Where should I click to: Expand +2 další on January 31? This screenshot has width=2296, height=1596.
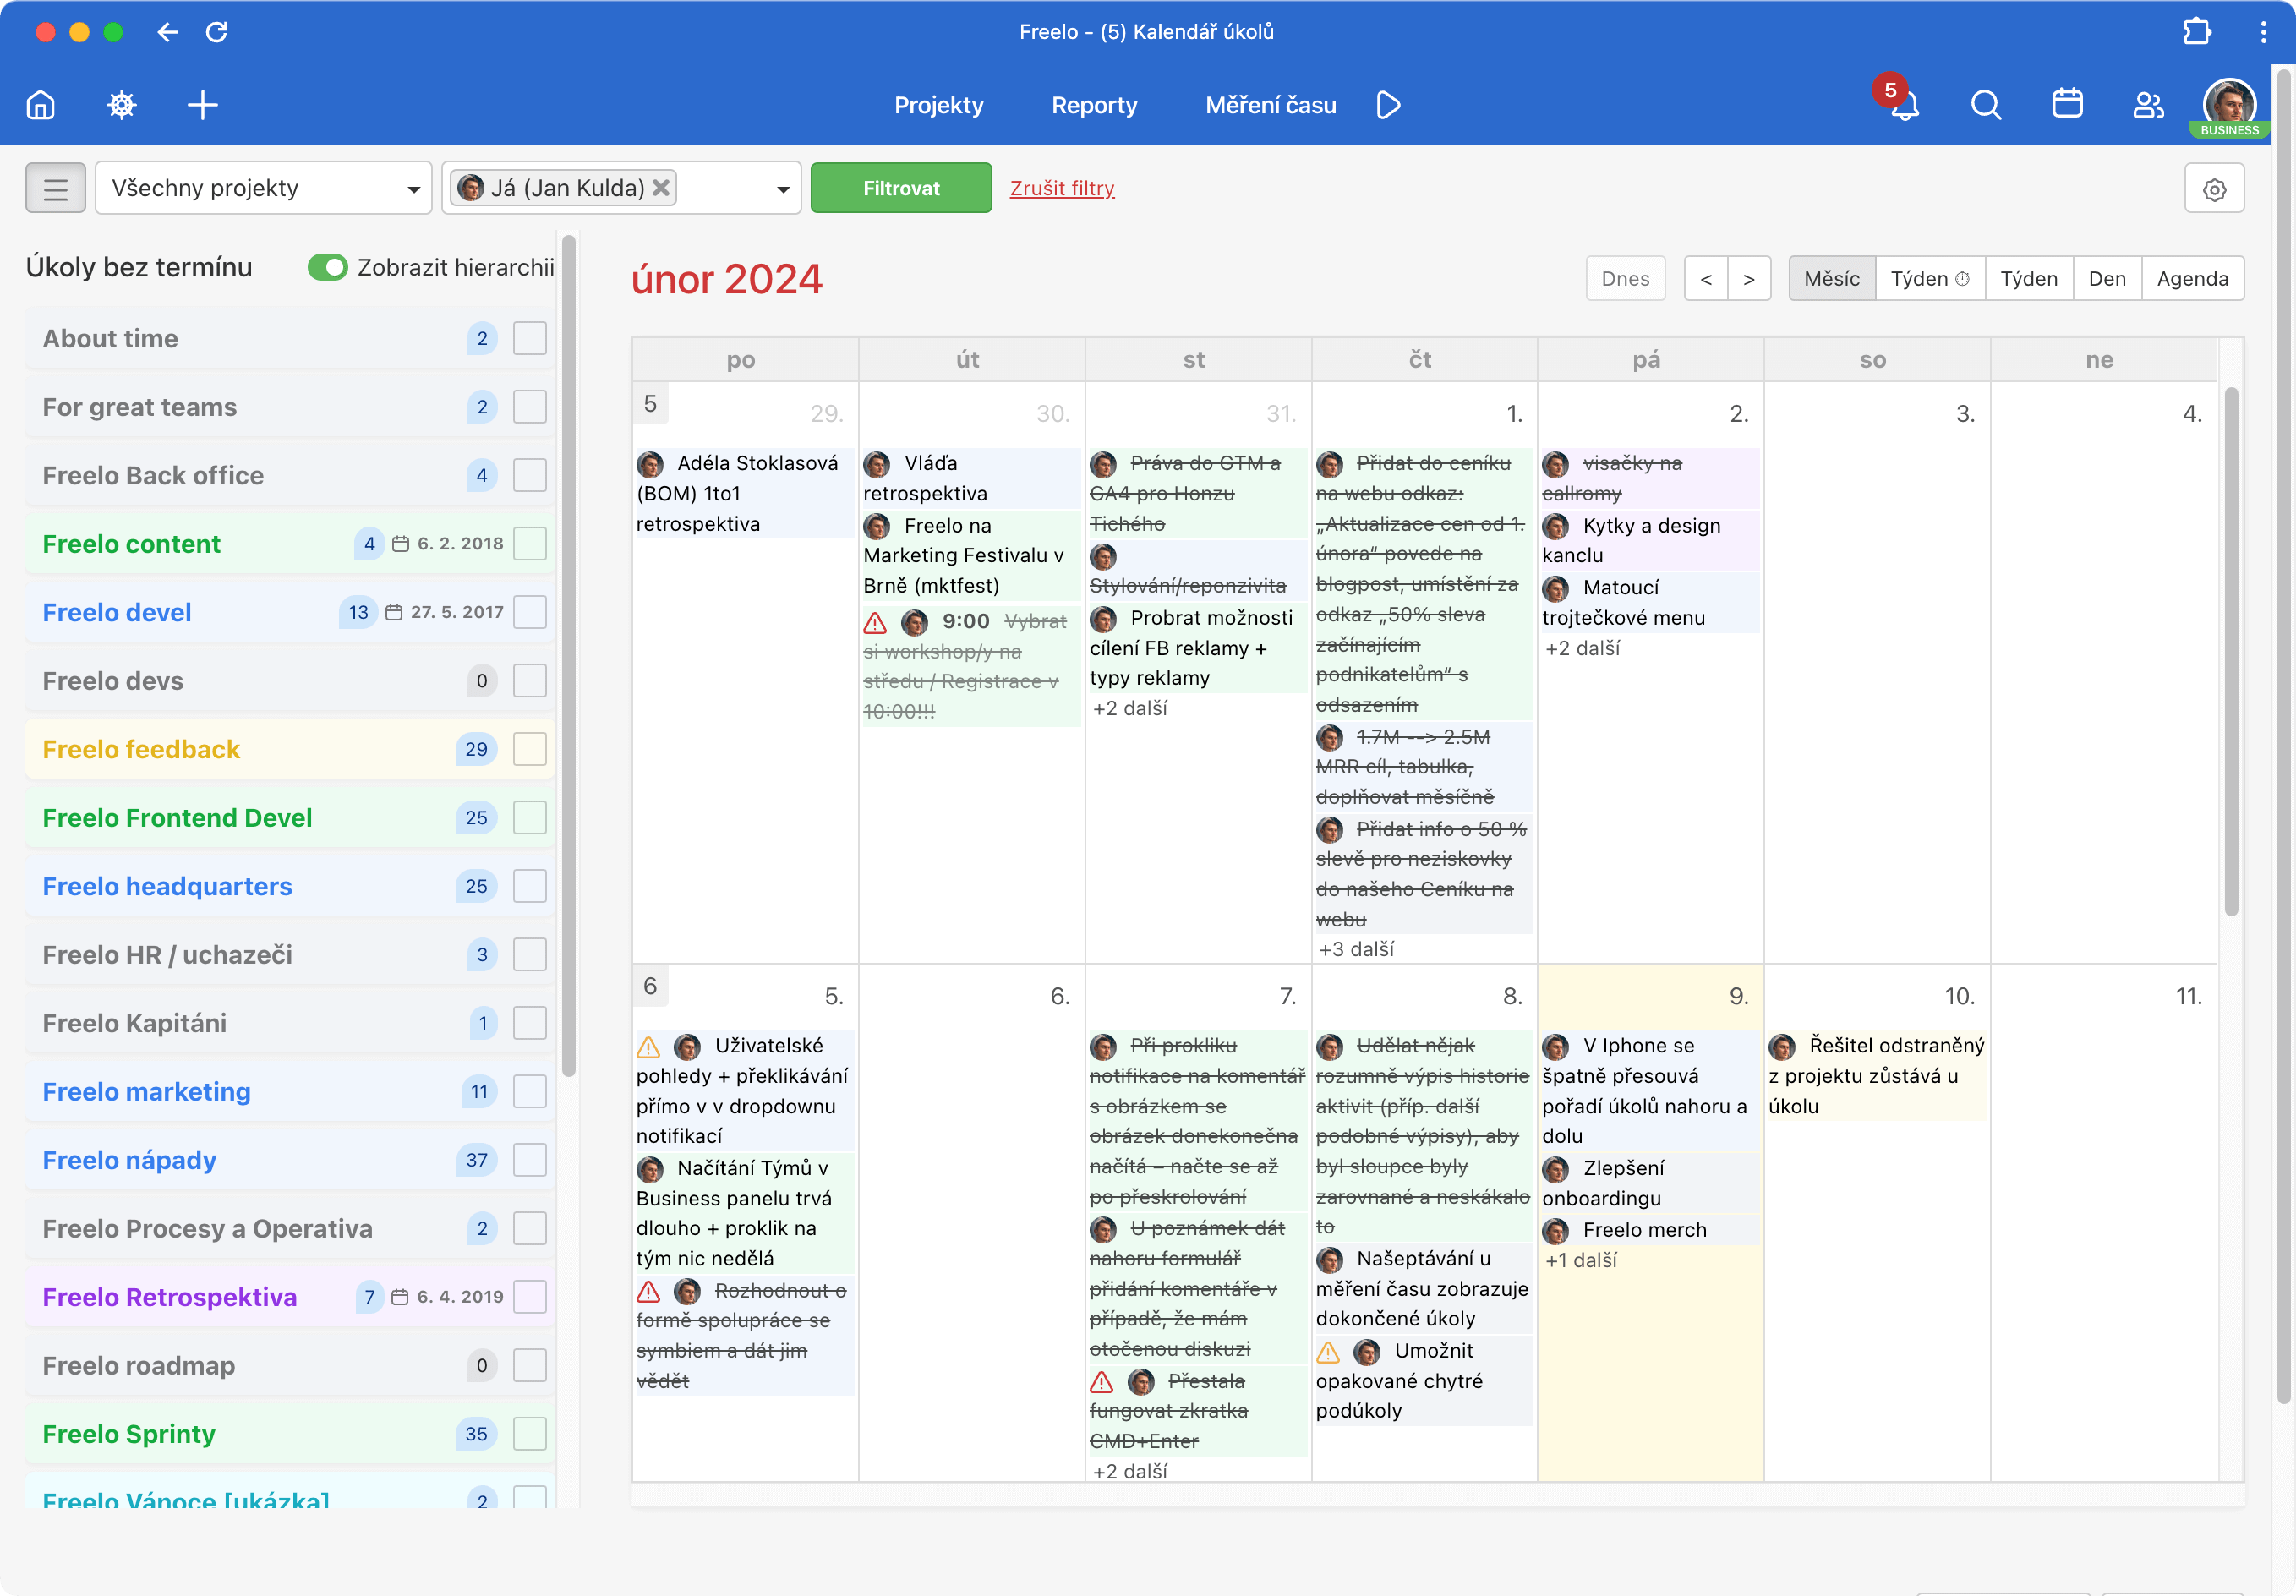pyautogui.click(x=1130, y=708)
